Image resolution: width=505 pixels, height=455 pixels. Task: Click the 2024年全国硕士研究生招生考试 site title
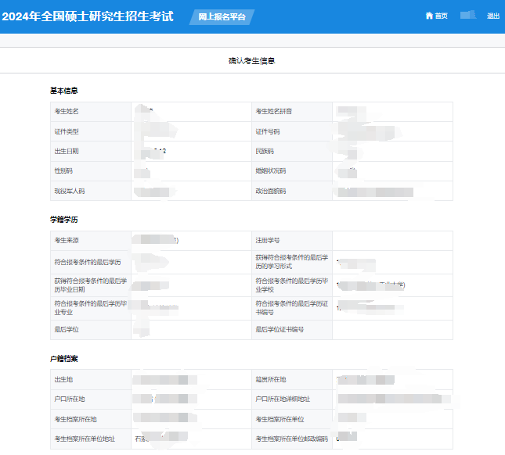coord(88,16)
